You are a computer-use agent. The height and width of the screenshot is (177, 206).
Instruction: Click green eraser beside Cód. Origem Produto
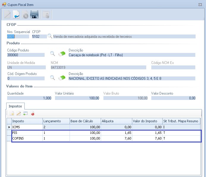pyautogui.click(x=62, y=78)
